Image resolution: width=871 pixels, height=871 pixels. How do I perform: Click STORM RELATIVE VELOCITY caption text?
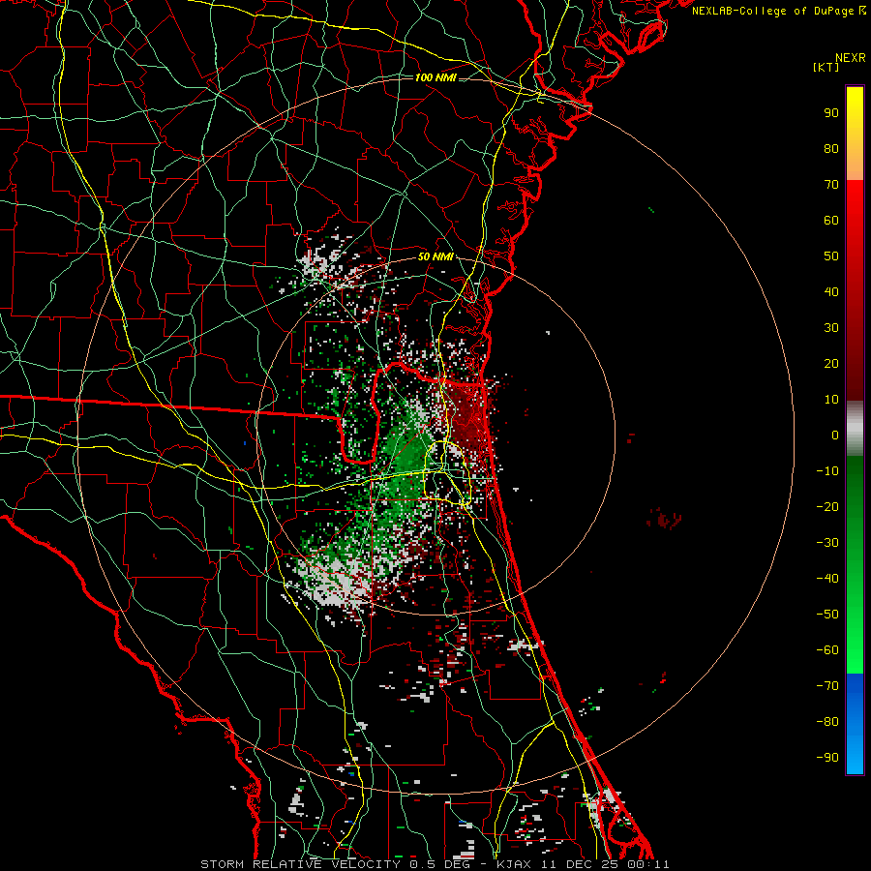point(302,864)
